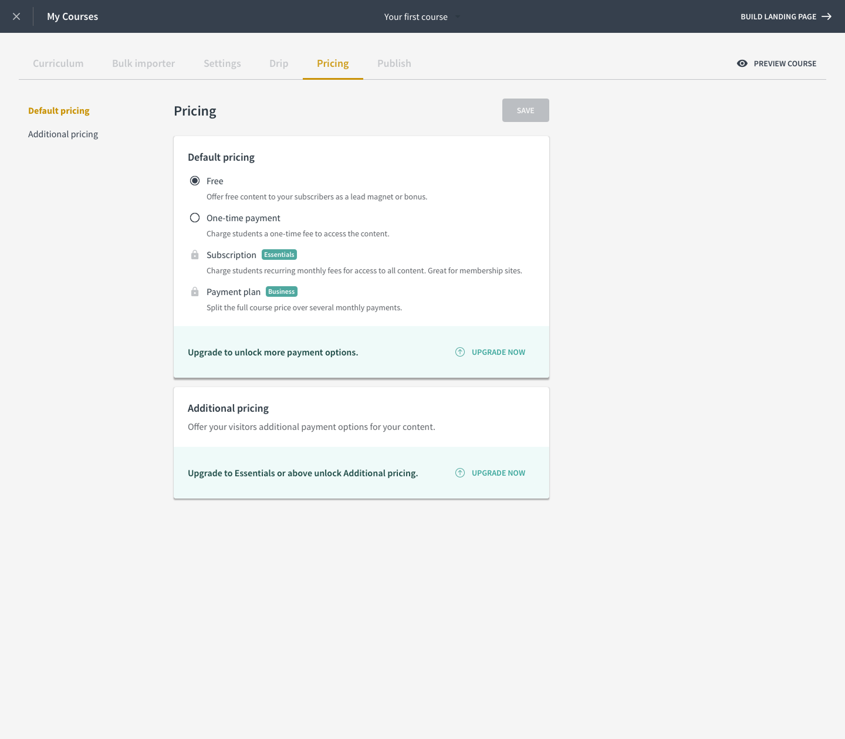
Task: Select the Free pricing radio button
Action: 195,181
